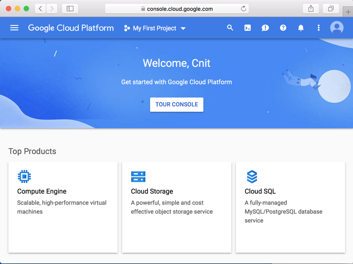The image size is (353, 264).
Task: Add a new tab with plus button
Action: coord(348,12)
